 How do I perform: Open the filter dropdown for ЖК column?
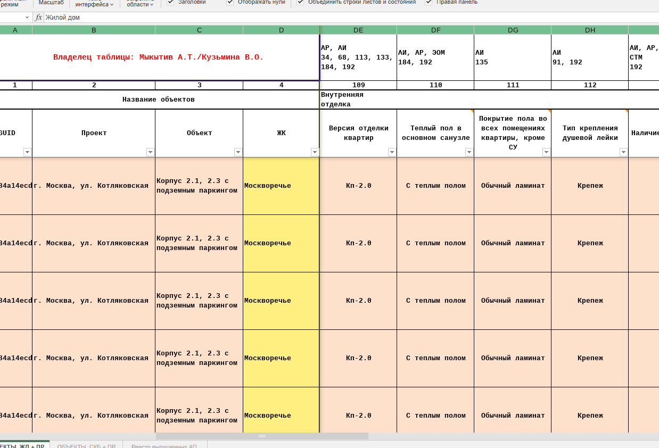point(315,152)
